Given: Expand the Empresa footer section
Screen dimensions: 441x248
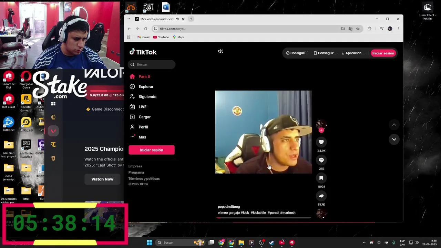Looking at the screenshot, I should [x=135, y=166].
